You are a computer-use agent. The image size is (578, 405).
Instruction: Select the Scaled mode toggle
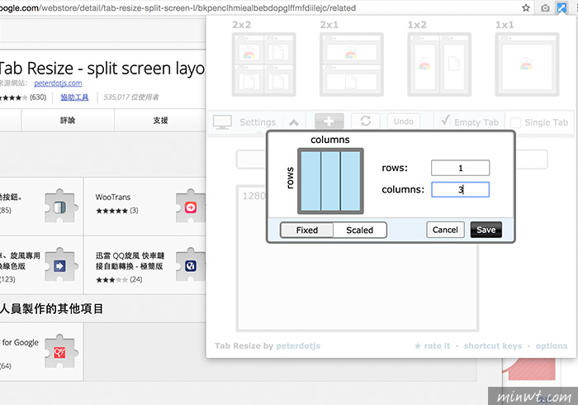click(x=360, y=230)
